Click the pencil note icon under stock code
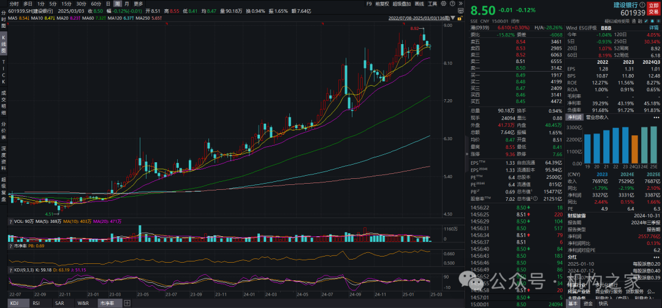Image resolution: width=662 pixels, height=308 pixels. pos(647,21)
